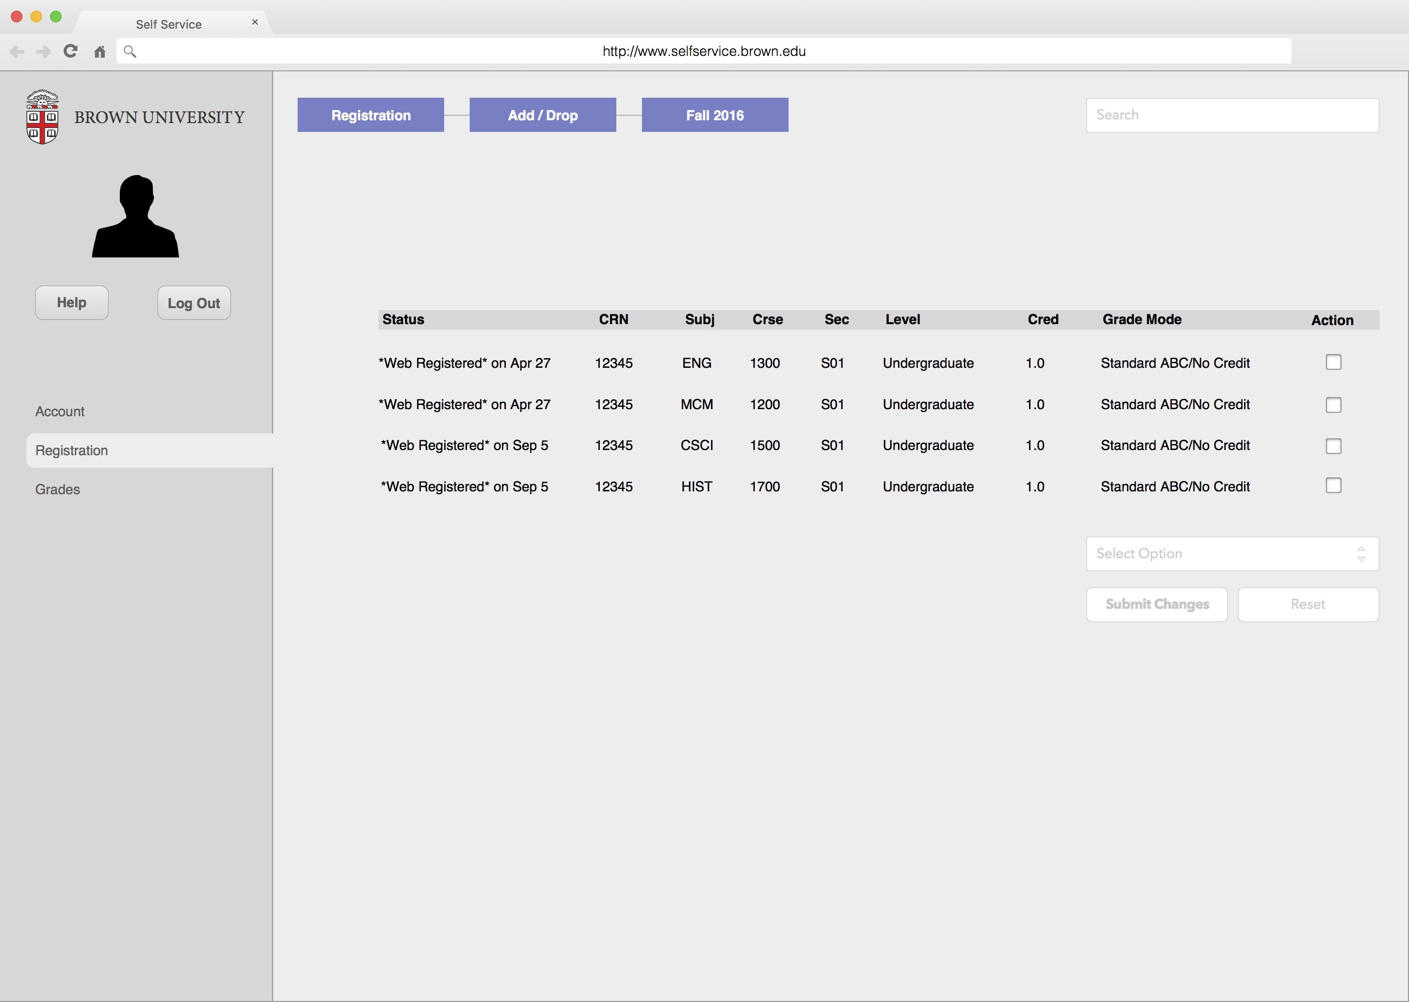Click course number 1700

765,487
